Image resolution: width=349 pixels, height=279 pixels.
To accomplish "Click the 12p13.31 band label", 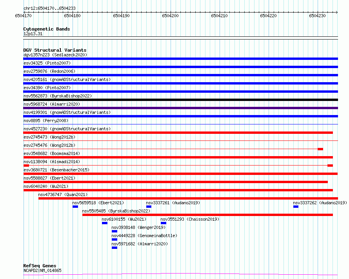I will click(x=33, y=34).
